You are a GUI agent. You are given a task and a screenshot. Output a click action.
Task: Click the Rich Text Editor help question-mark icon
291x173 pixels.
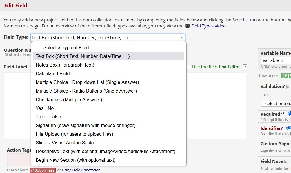(x=244, y=67)
